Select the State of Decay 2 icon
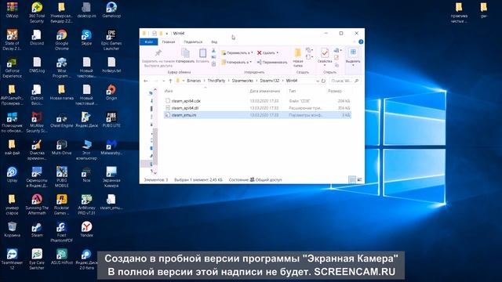Viewport: 502px width, 282px height. pos(13,40)
